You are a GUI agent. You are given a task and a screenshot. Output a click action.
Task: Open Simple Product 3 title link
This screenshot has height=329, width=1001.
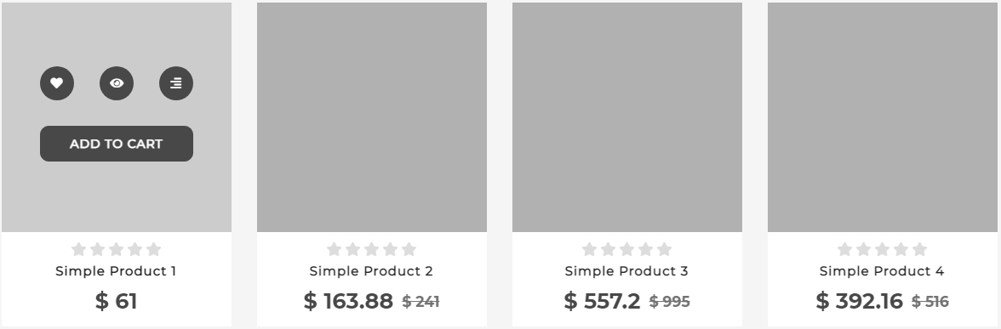626,271
